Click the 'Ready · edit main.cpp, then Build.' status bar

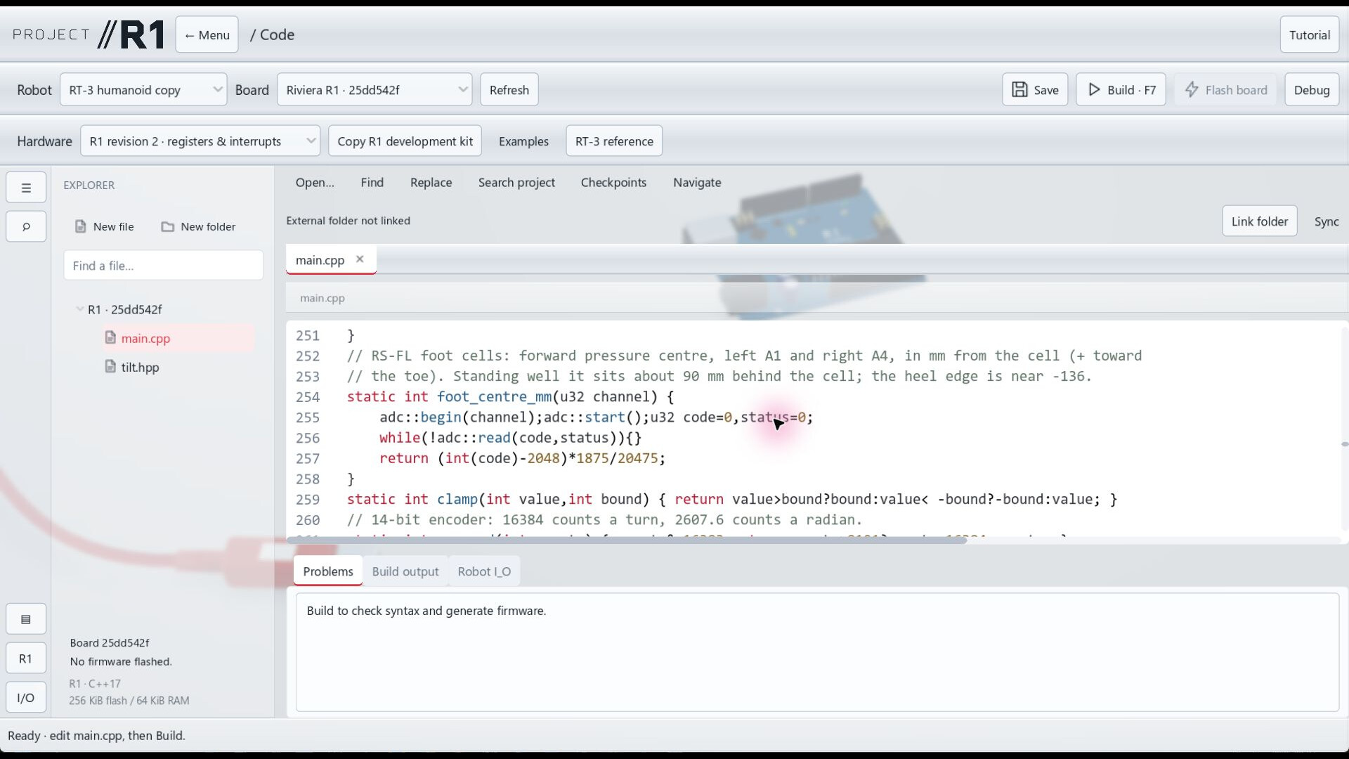point(96,736)
